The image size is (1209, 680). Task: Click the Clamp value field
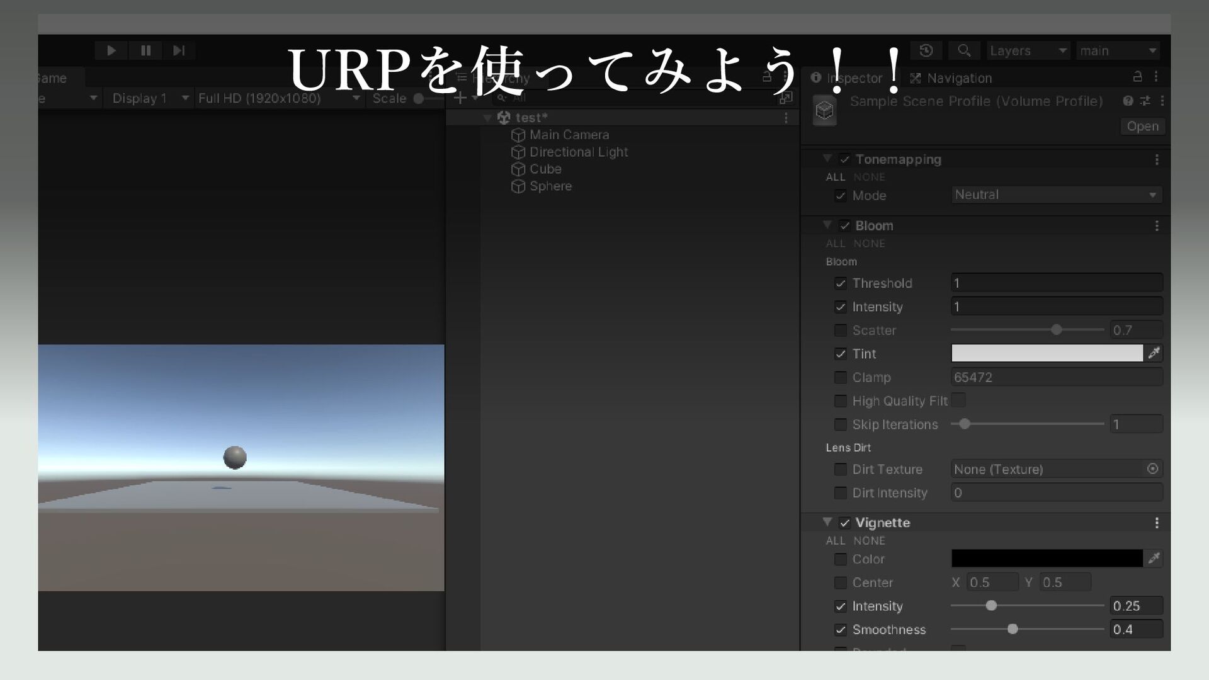(x=1057, y=377)
